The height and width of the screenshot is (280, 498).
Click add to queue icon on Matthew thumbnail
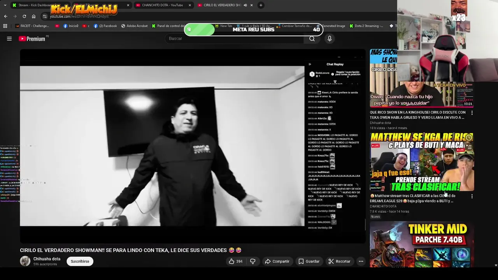pos(469,147)
